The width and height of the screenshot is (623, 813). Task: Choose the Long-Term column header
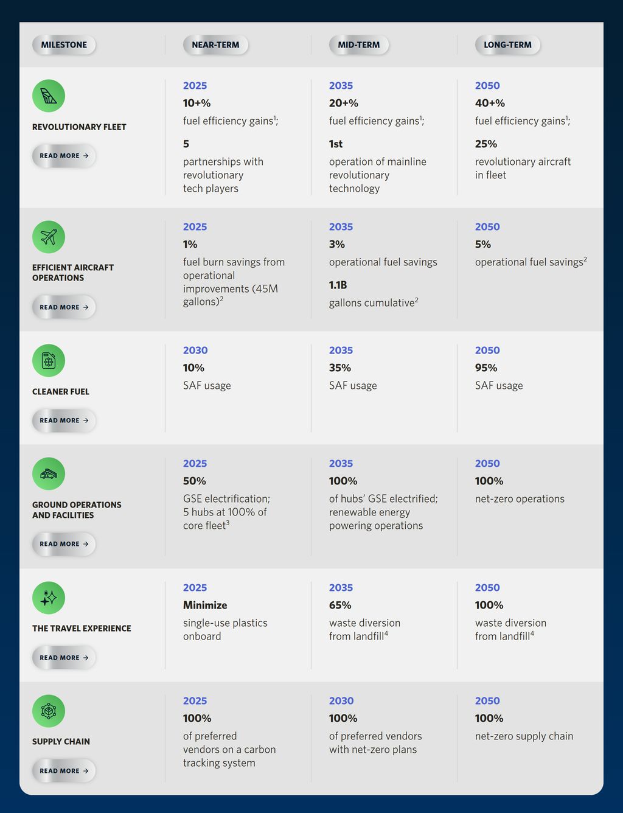pyautogui.click(x=507, y=45)
